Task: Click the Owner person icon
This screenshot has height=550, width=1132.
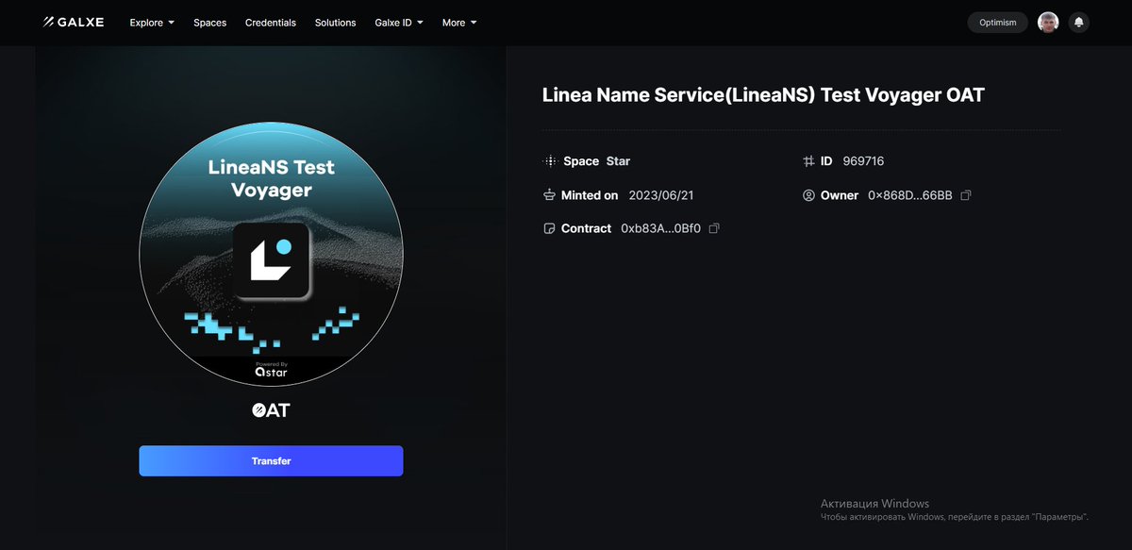Action: pos(808,195)
